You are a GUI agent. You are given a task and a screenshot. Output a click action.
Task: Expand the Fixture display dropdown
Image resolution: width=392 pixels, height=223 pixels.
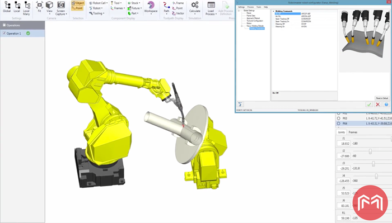pyautogui.click(x=135, y=8)
